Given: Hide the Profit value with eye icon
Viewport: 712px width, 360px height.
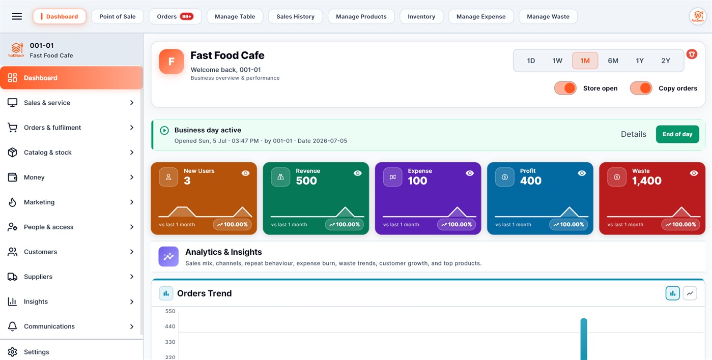Looking at the screenshot, I should pos(582,173).
